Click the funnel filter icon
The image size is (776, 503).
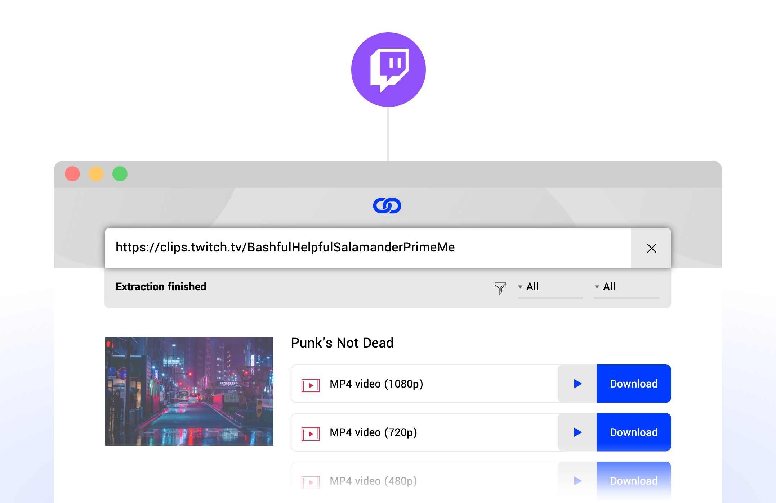click(500, 288)
